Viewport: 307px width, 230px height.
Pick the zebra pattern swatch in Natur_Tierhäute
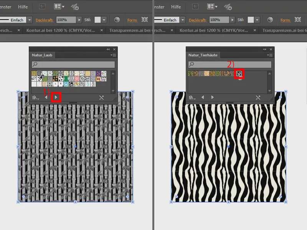[239, 74]
